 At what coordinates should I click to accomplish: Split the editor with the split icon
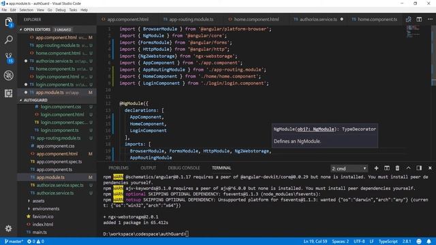pyautogui.click(x=419, y=20)
